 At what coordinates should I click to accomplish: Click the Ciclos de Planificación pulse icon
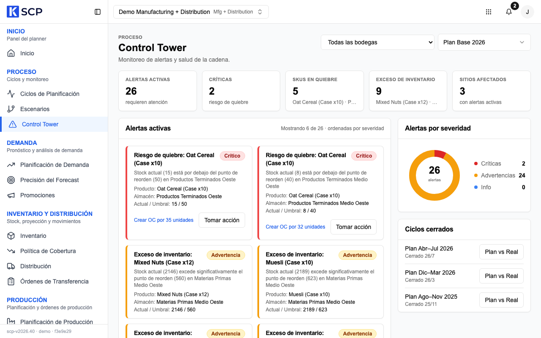click(11, 94)
